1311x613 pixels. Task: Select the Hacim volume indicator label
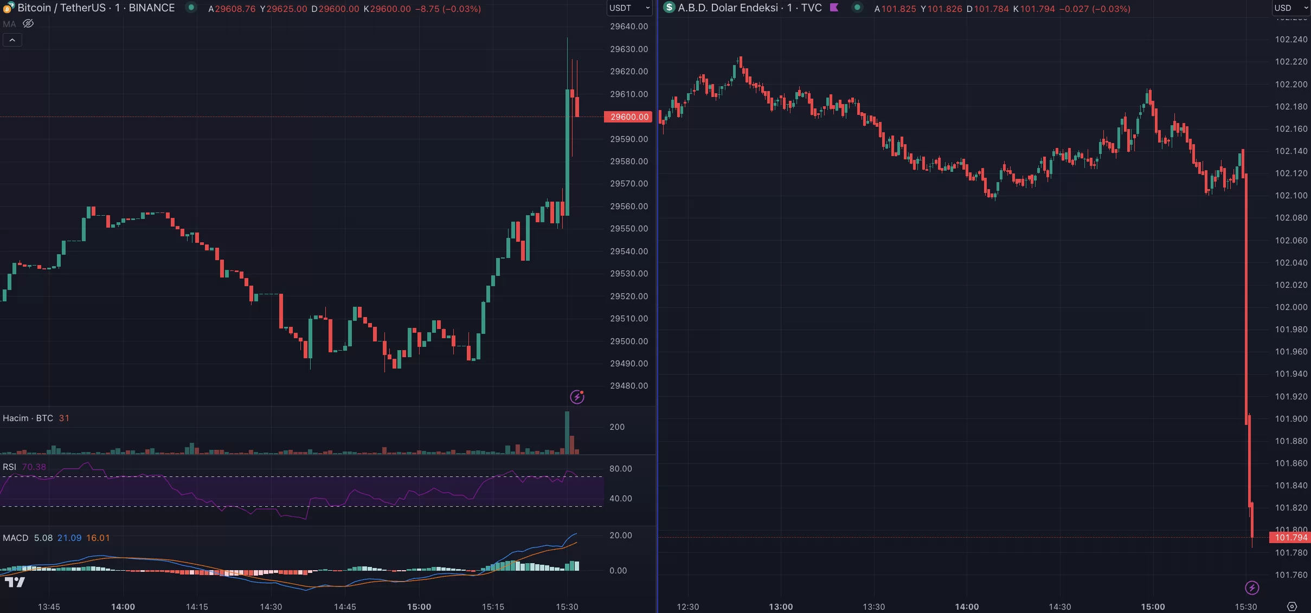point(28,418)
